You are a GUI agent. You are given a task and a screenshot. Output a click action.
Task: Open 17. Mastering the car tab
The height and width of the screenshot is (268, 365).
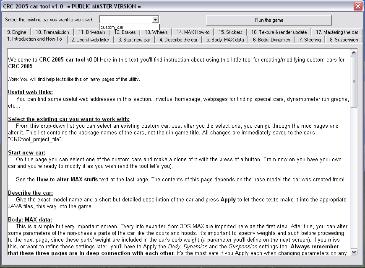point(337,32)
